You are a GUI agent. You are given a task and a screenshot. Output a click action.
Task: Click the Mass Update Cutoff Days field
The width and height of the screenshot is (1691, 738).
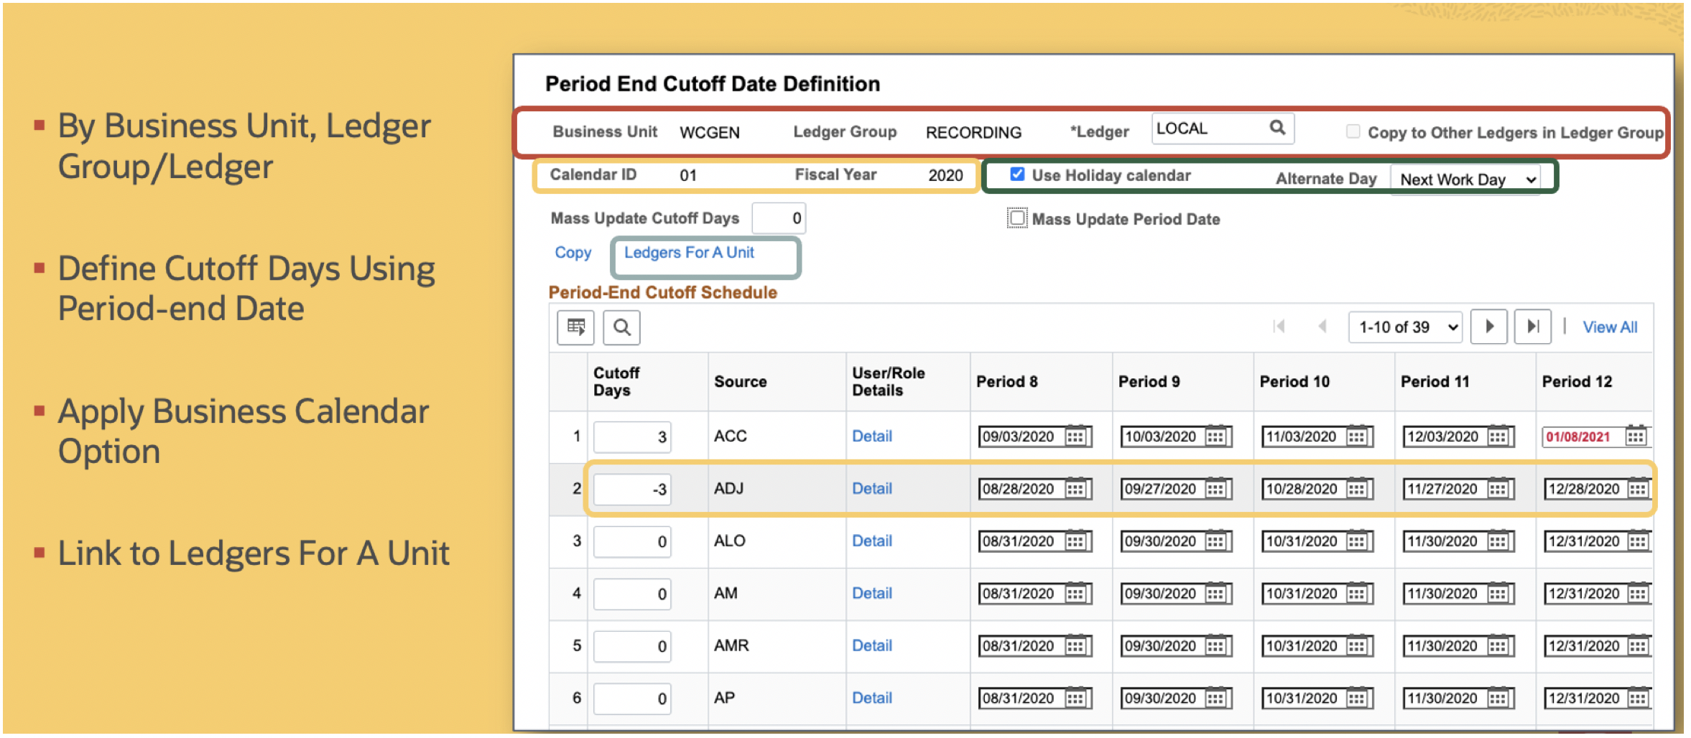pos(779,218)
